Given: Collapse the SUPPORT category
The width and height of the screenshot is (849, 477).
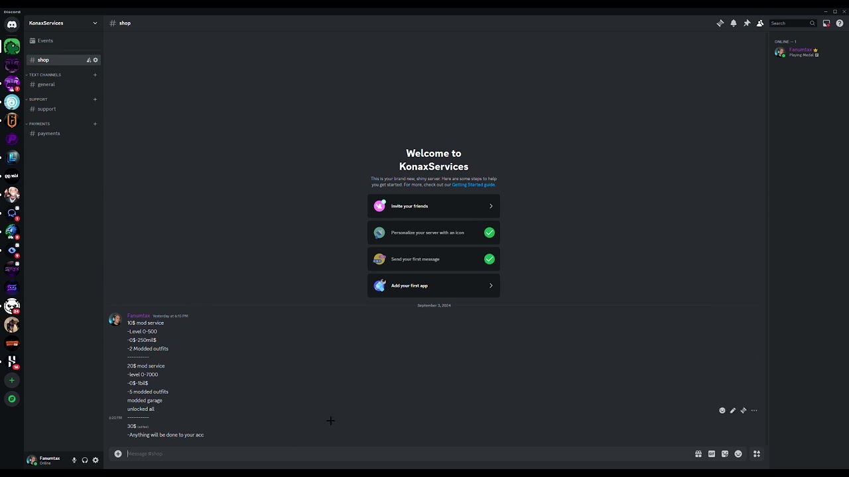Looking at the screenshot, I should coord(37,99).
